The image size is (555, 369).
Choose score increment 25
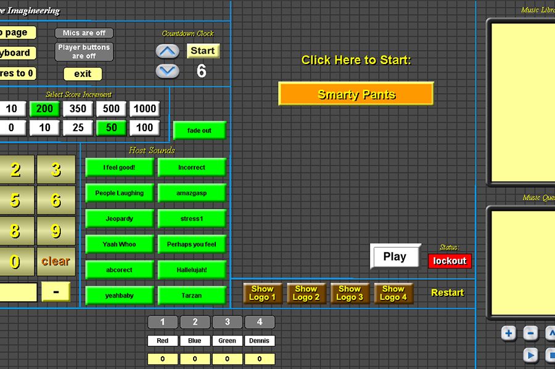(x=78, y=128)
